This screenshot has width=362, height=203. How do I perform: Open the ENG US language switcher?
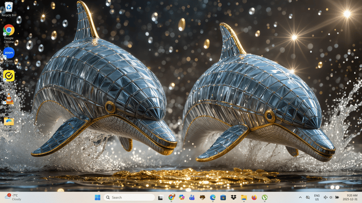pyautogui.click(x=317, y=198)
